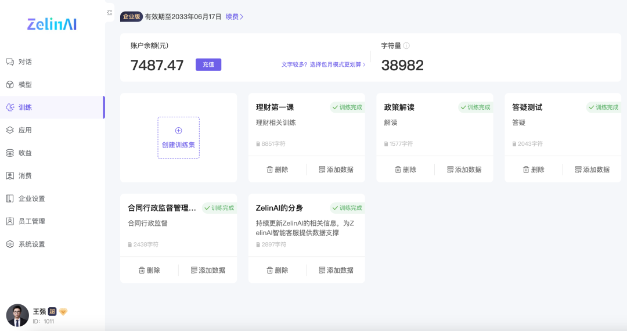Click trash icon on 理财第一课 card
This screenshot has height=331, width=627.
coord(270,170)
